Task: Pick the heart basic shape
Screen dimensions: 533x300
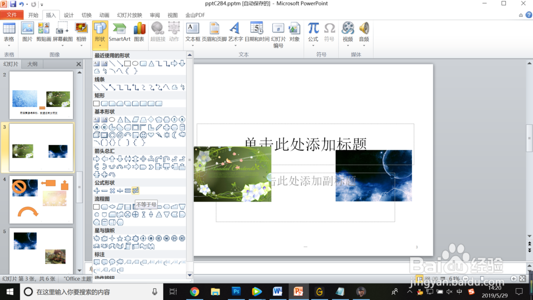Action: 151,135
